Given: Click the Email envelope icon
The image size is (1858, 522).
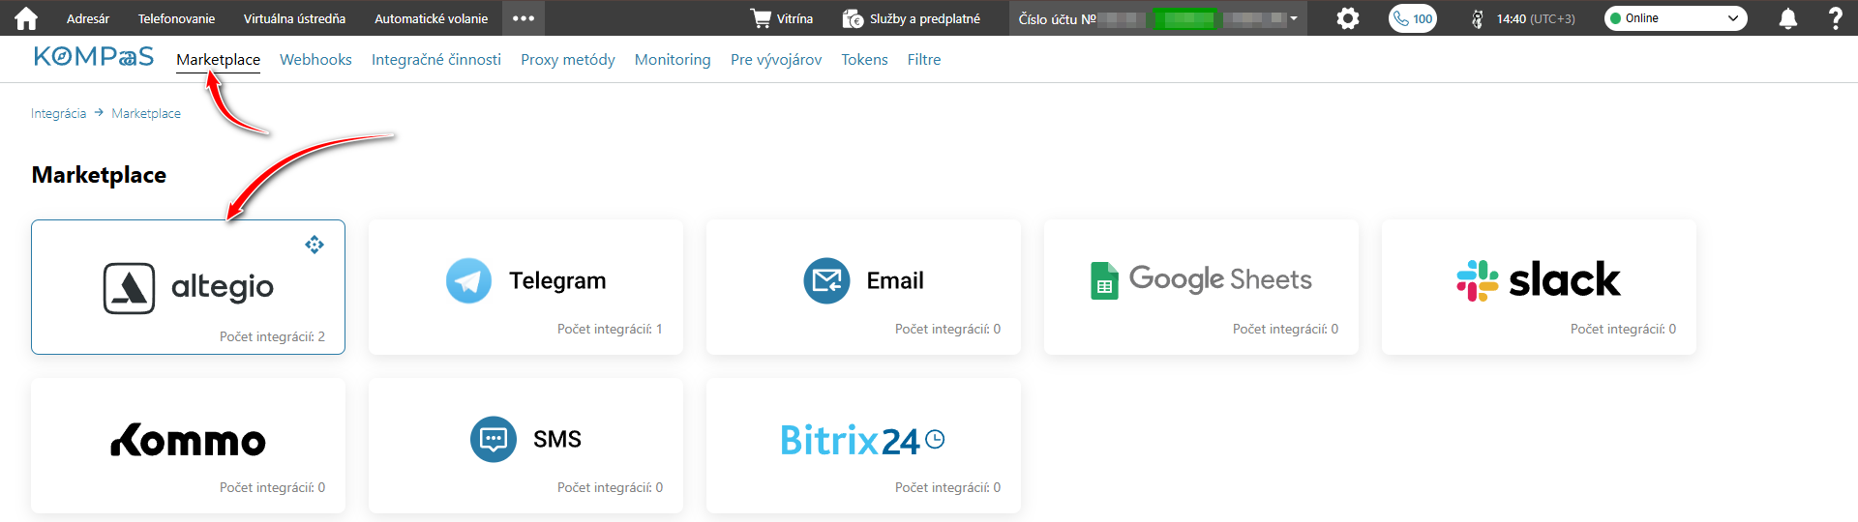Looking at the screenshot, I should point(826,280).
